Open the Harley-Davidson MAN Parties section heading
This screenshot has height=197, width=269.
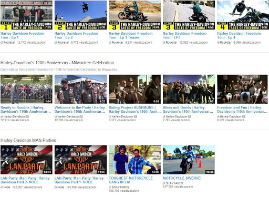pyautogui.click(x=28, y=140)
